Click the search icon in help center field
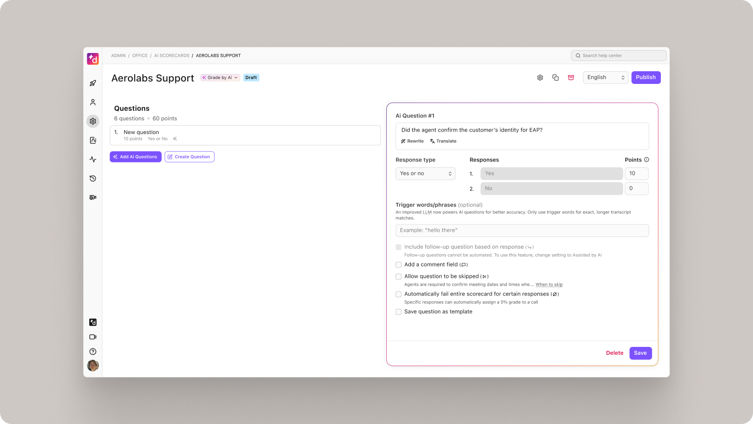The height and width of the screenshot is (424, 753). tap(578, 55)
